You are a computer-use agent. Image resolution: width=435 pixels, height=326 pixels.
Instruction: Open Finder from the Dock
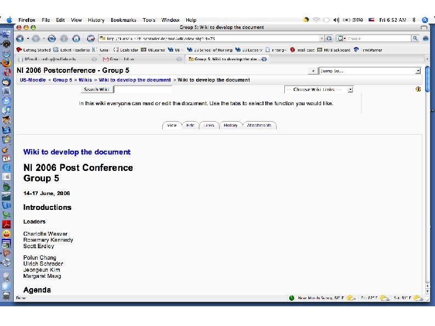7,35
